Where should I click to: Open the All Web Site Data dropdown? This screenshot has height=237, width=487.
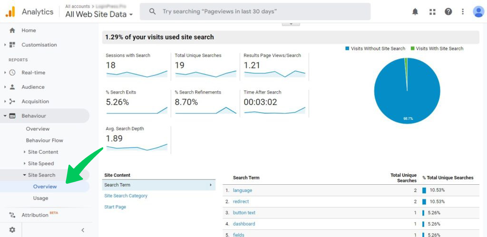pos(99,14)
